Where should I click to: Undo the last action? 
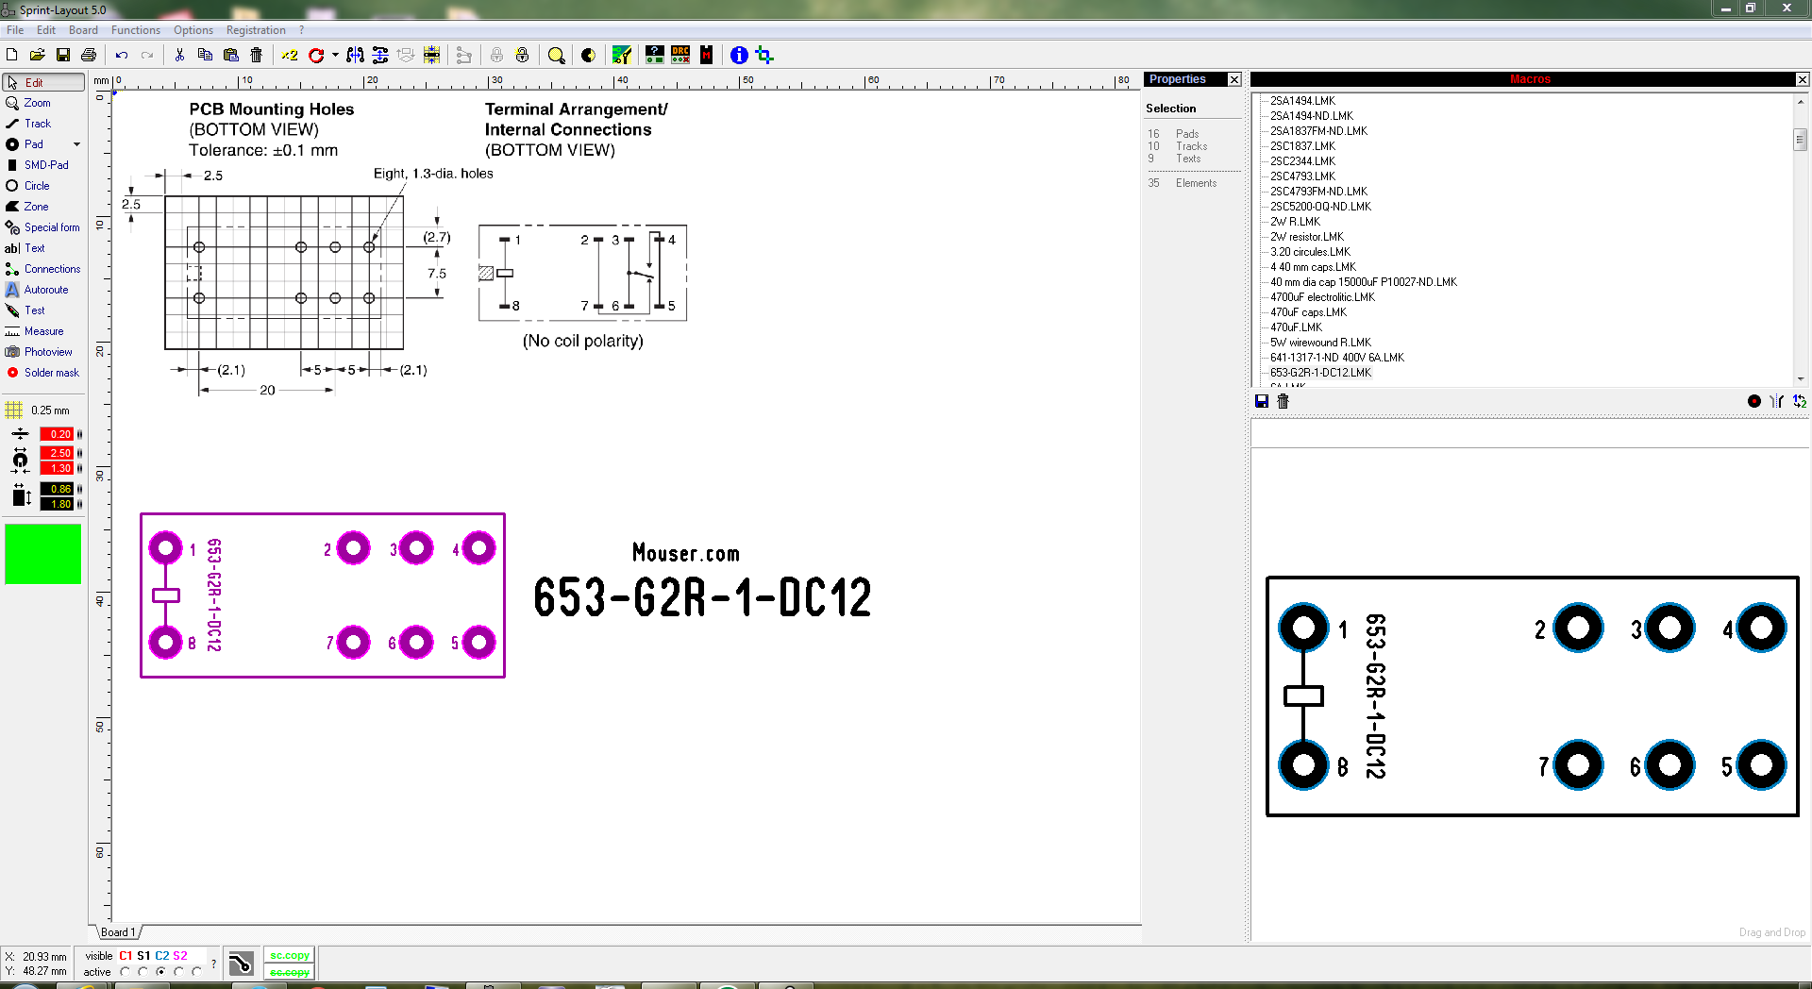[x=122, y=56]
